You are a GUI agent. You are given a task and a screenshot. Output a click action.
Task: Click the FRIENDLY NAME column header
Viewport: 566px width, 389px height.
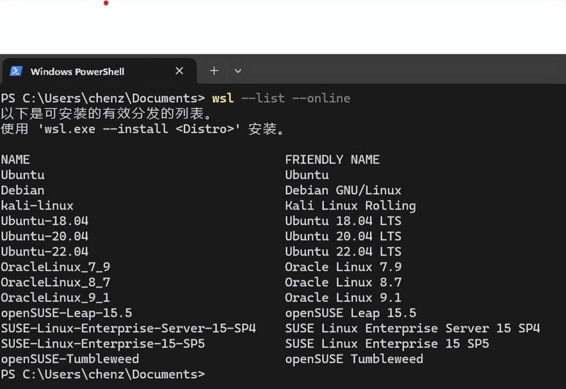(332, 159)
